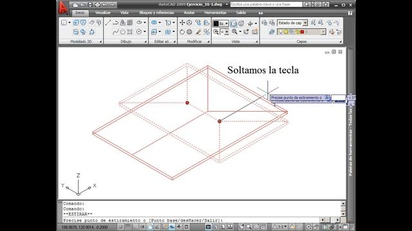
Task: Switch to the Bloques y referencias tab
Action: click(x=156, y=13)
